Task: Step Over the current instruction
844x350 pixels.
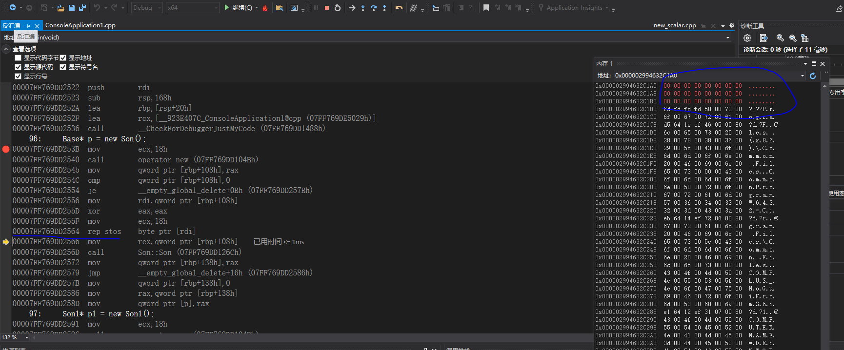Action: [374, 8]
